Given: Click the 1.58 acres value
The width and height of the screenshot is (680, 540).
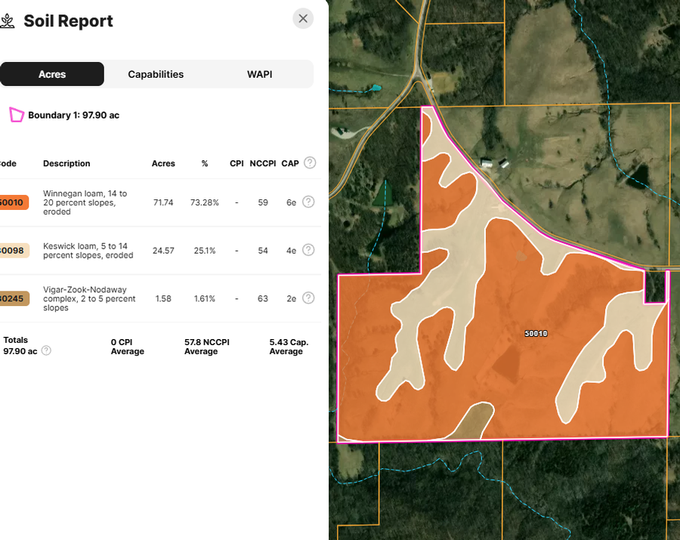Looking at the screenshot, I should coord(163,298).
